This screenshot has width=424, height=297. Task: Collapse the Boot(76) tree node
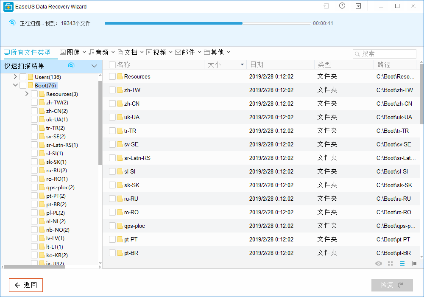(15, 85)
